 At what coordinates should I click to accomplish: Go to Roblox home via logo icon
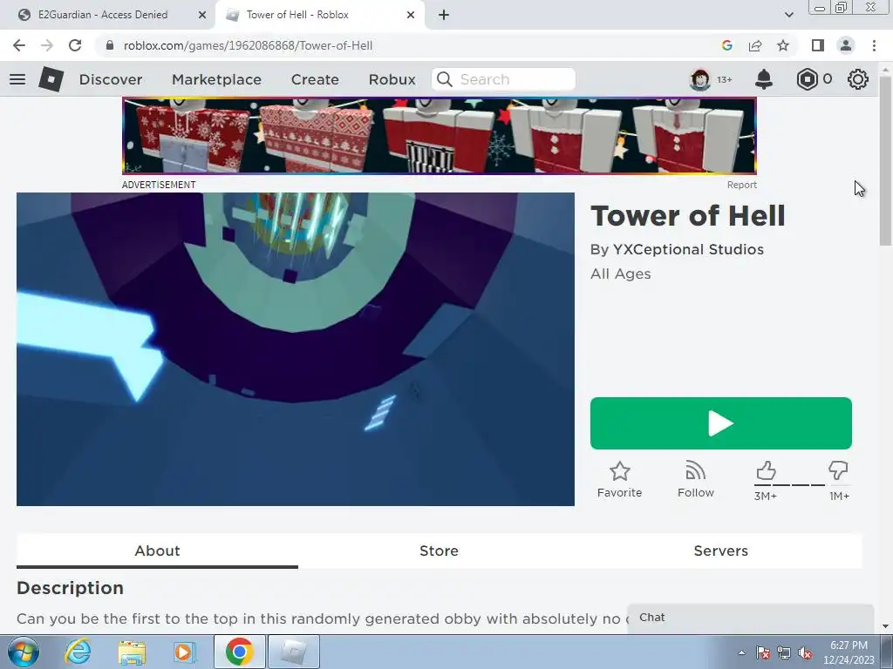pyautogui.click(x=51, y=79)
